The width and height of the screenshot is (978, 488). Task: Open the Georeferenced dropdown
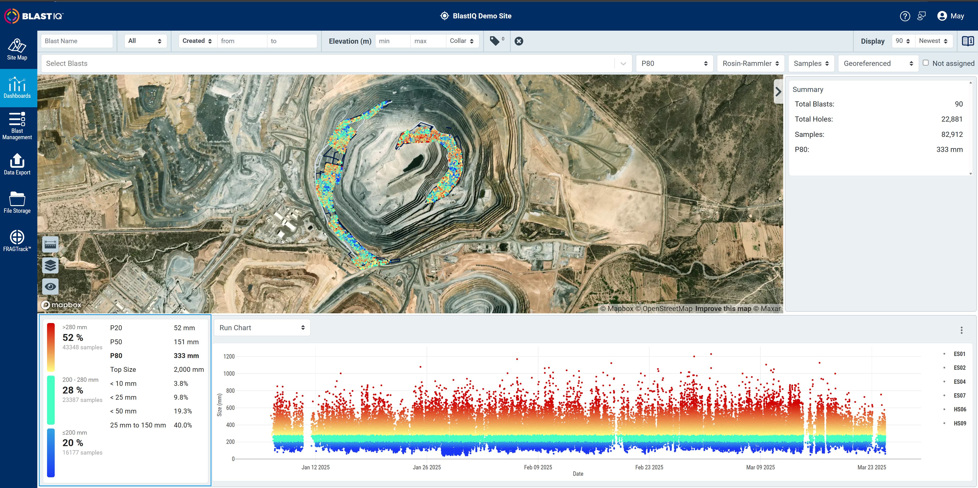(x=878, y=64)
